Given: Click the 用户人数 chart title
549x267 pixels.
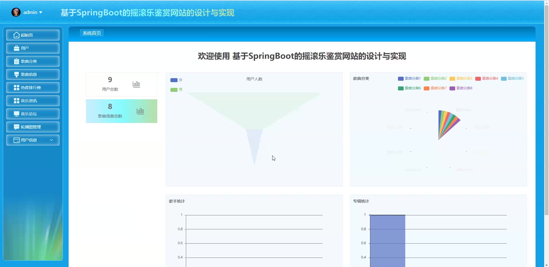Looking at the screenshot, I should (x=254, y=79).
